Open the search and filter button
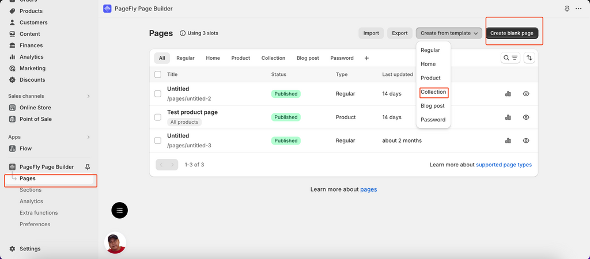This screenshot has width=590, height=259. tap(510, 58)
